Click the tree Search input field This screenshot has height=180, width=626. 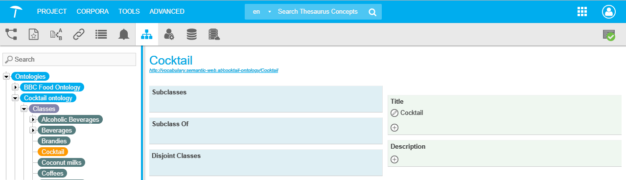click(69, 59)
